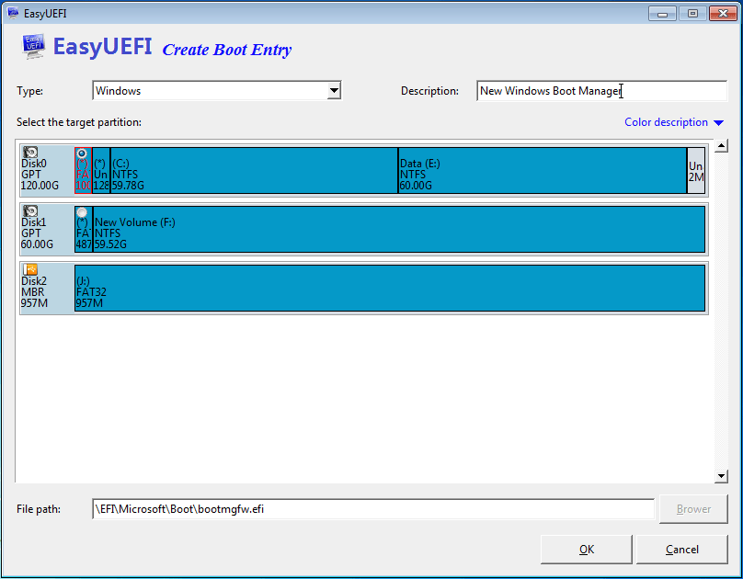The image size is (743, 579).
Task: Click the Description text field
Action: click(601, 90)
